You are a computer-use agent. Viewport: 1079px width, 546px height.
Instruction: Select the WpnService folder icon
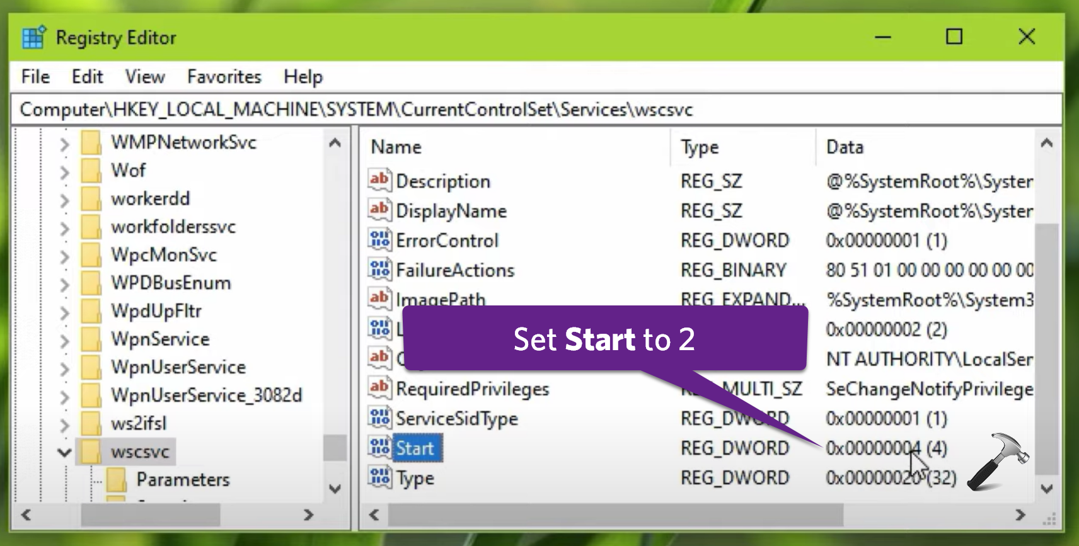91,339
